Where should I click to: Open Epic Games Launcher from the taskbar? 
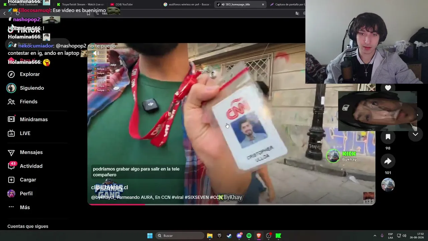coord(219,236)
